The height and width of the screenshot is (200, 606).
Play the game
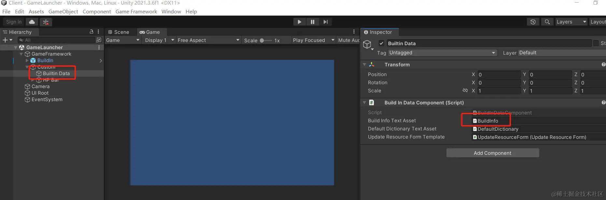(x=299, y=22)
